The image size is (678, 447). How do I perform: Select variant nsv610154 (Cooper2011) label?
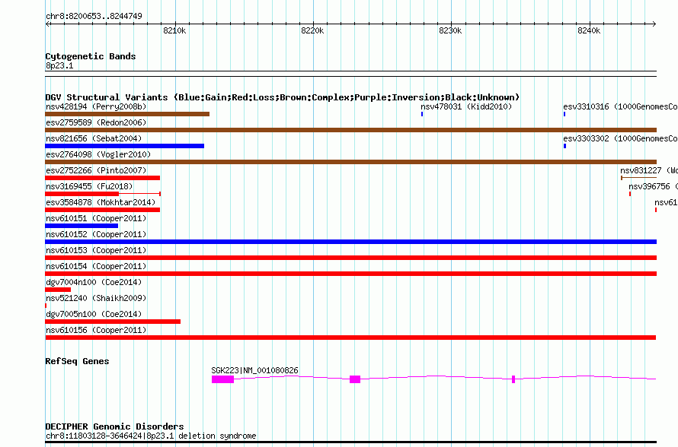(x=96, y=266)
